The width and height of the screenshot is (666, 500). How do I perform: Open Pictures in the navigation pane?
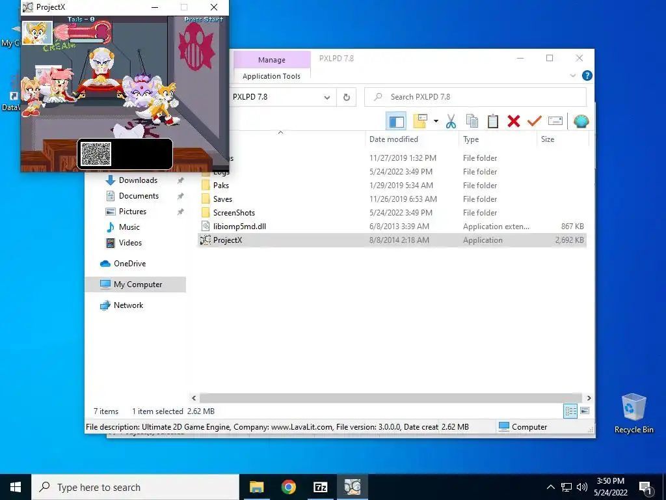pyautogui.click(x=133, y=212)
